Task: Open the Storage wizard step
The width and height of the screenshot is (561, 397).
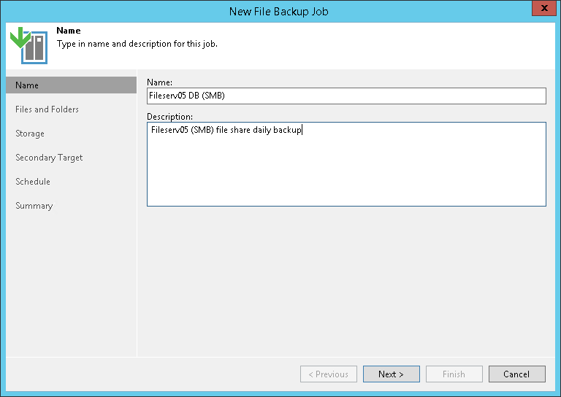Action: click(x=30, y=134)
